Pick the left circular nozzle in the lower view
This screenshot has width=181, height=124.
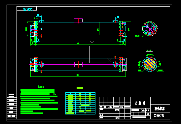[x=41, y=64]
